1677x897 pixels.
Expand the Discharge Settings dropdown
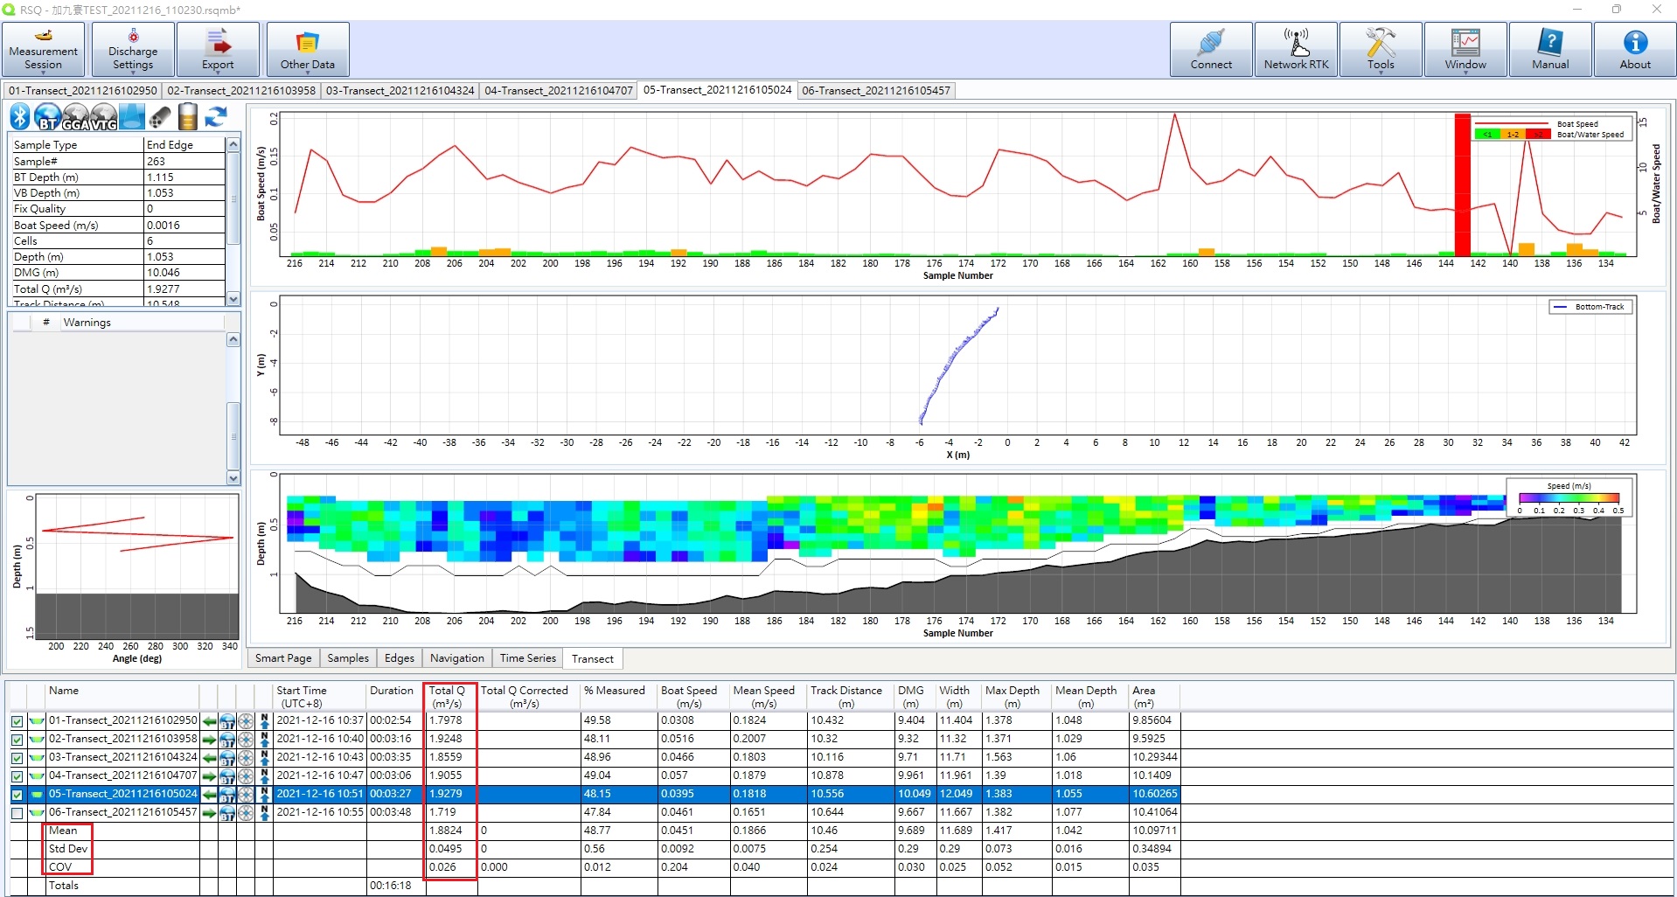coord(133,50)
